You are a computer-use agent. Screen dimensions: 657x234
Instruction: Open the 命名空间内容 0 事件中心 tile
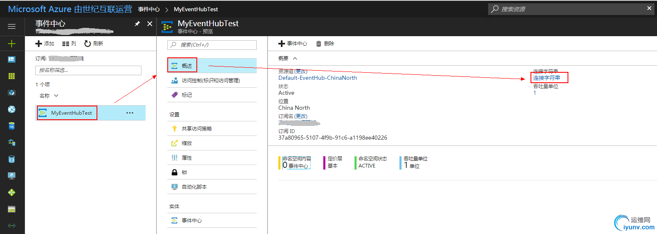[x=295, y=163]
